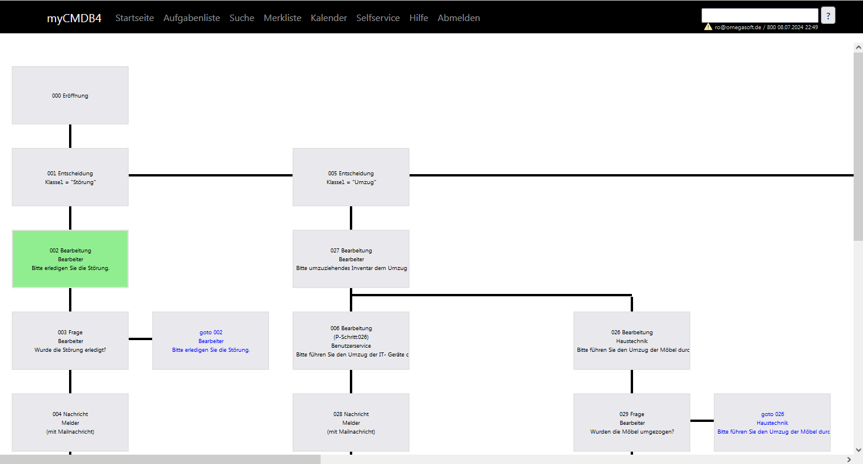Open the Kalender page

click(329, 18)
